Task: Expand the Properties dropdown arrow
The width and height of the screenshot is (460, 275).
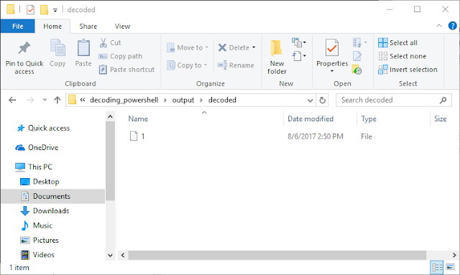Action: (x=332, y=71)
